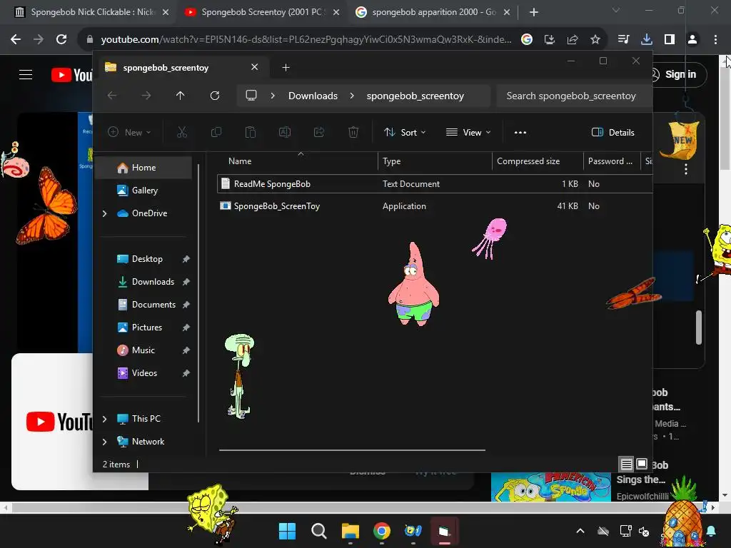Select the SpongeBob_ScreenToy application file

435,206
